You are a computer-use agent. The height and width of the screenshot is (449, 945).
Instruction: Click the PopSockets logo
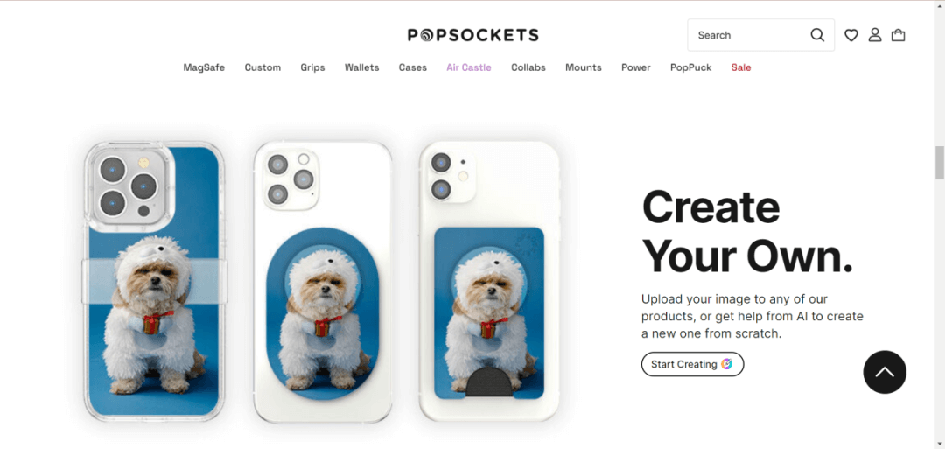pos(473,36)
